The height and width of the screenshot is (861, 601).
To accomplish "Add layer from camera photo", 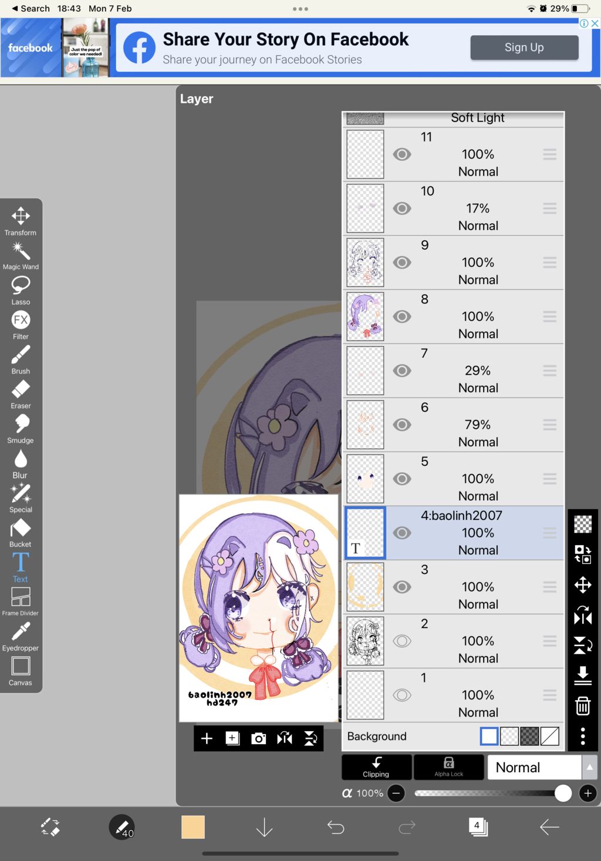I will [258, 738].
